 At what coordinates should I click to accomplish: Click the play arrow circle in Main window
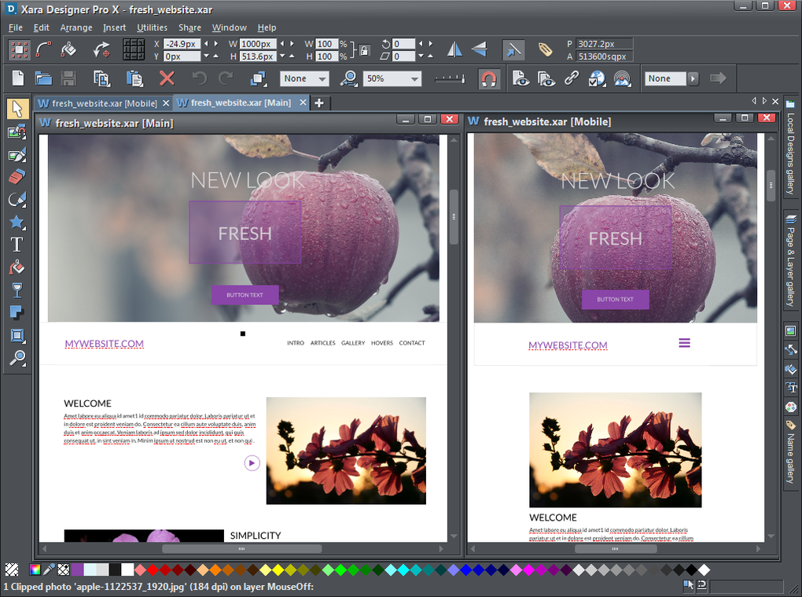click(x=252, y=463)
